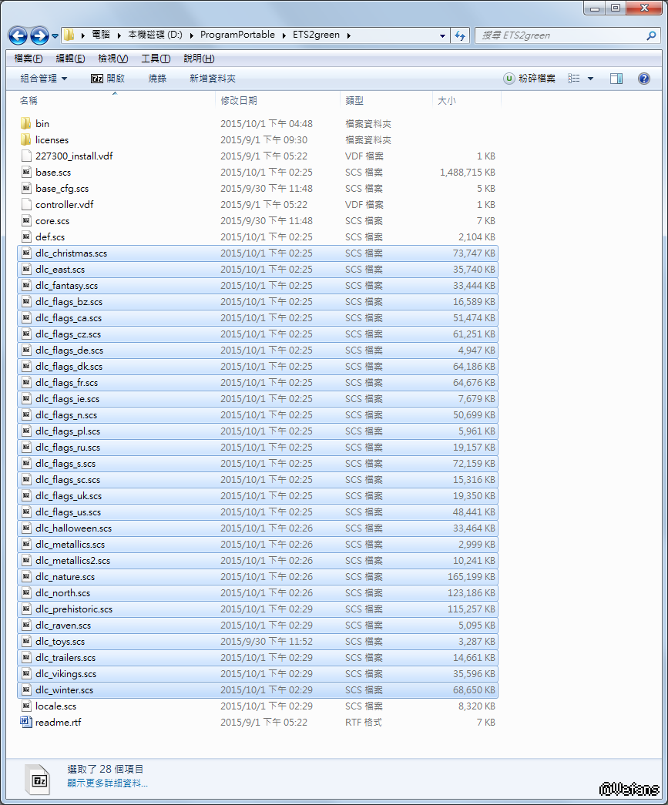Viewport: 668px width, 805px height.
Task: Open the address bar history dropdown
Action: pyautogui.click(x=442, y=35)
